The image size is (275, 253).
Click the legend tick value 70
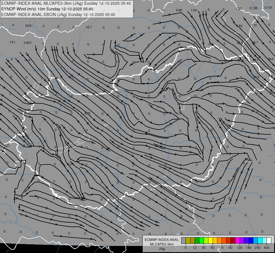tap(222, 248)
